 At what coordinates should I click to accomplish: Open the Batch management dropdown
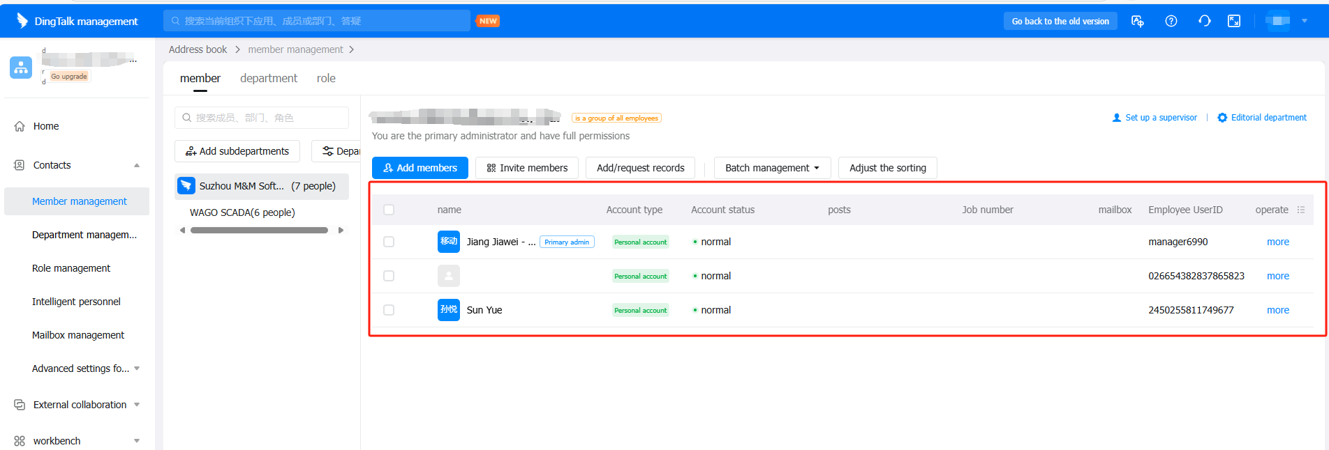pos(771,168)
